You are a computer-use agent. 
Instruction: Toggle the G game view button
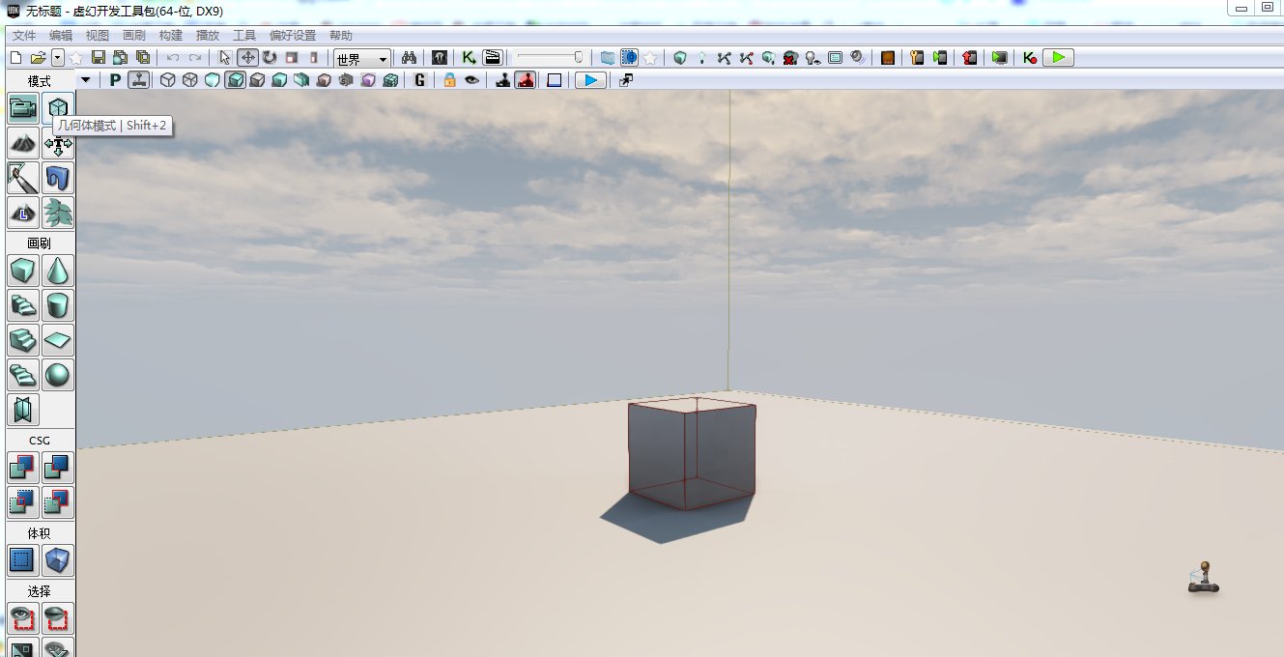pos(419,80)
